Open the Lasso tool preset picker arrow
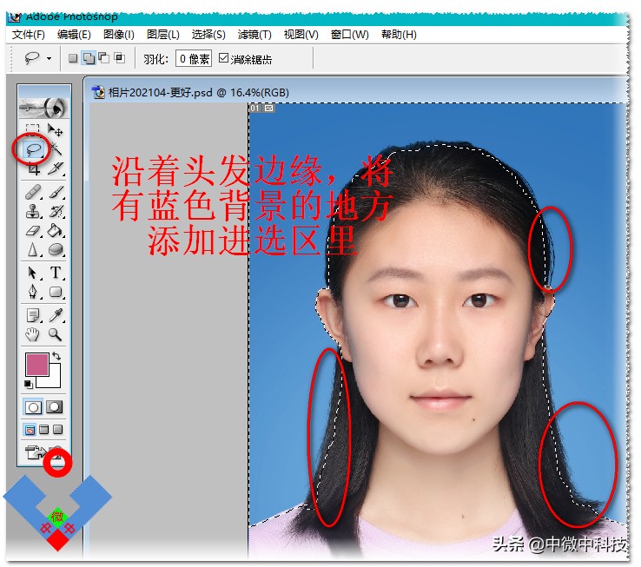The height and width of the screenshot is (567, 641). pos(49,59)
